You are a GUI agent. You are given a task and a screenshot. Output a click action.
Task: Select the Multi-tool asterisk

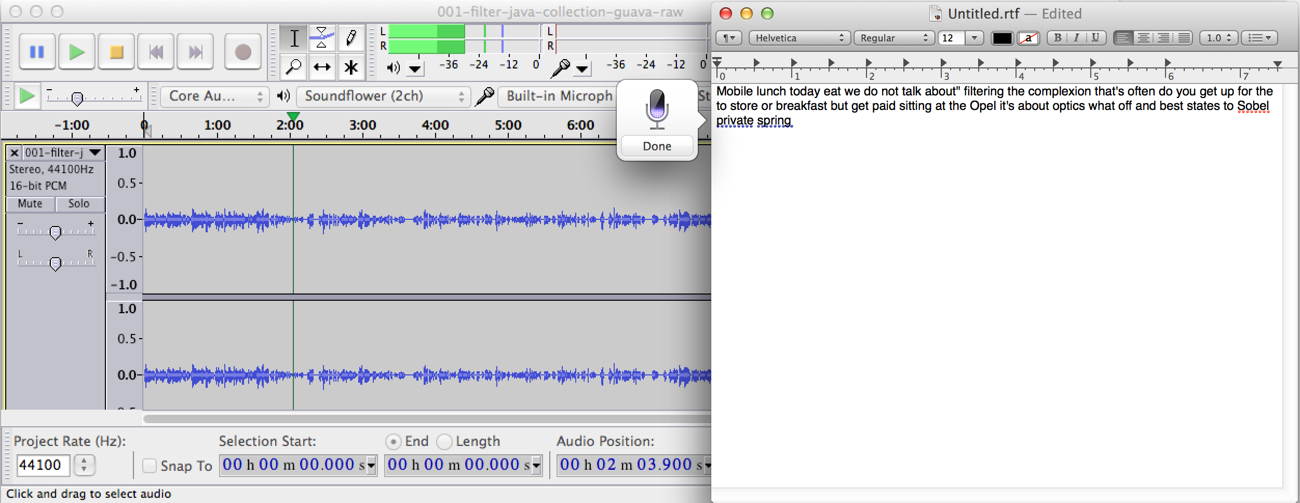tap(351, 67)
